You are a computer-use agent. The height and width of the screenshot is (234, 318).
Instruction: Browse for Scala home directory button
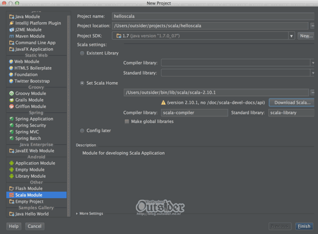[x=313, y=93]
